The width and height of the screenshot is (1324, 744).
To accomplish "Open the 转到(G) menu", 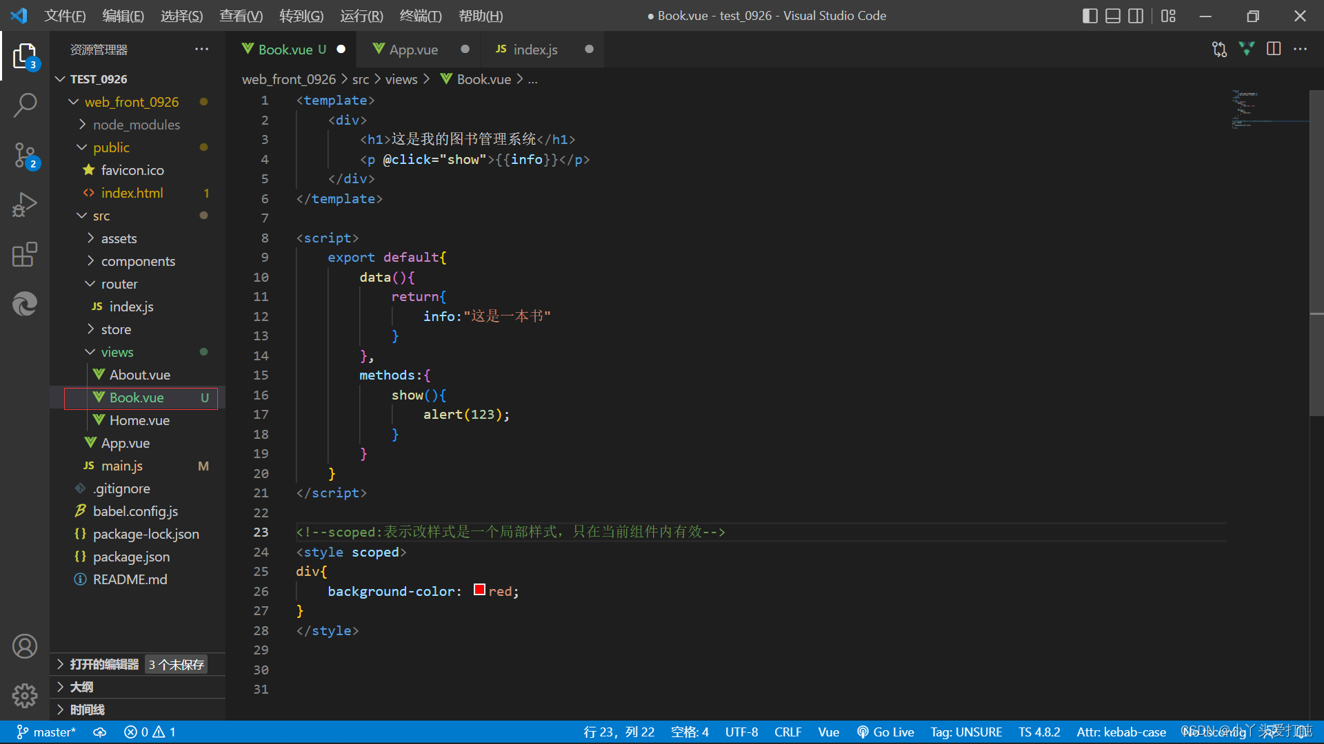I will (301, 15).
